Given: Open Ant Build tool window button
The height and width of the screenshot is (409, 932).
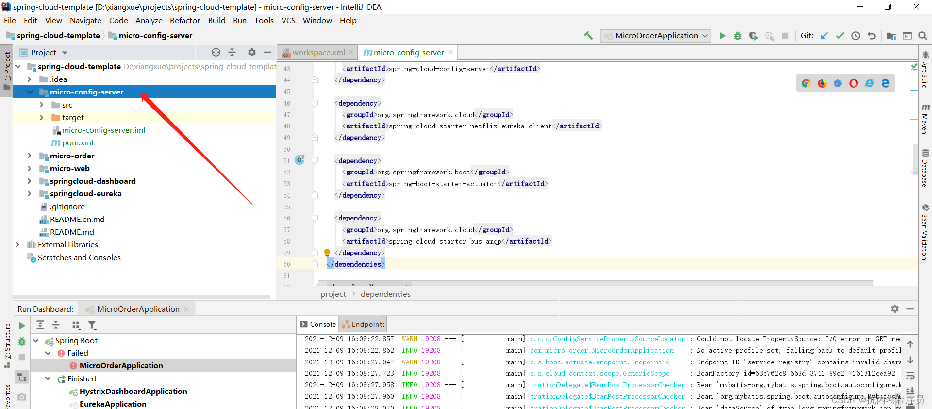Looking at the screenshot, I should pos(925,70).
